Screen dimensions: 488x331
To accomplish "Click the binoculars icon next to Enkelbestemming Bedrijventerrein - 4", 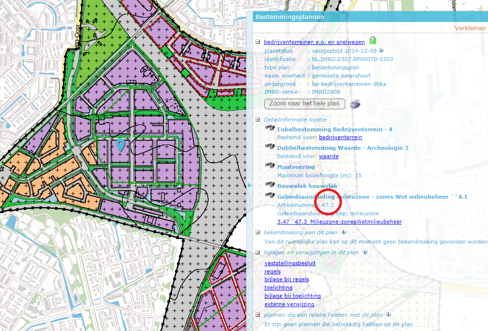I will tap(269, 128).
